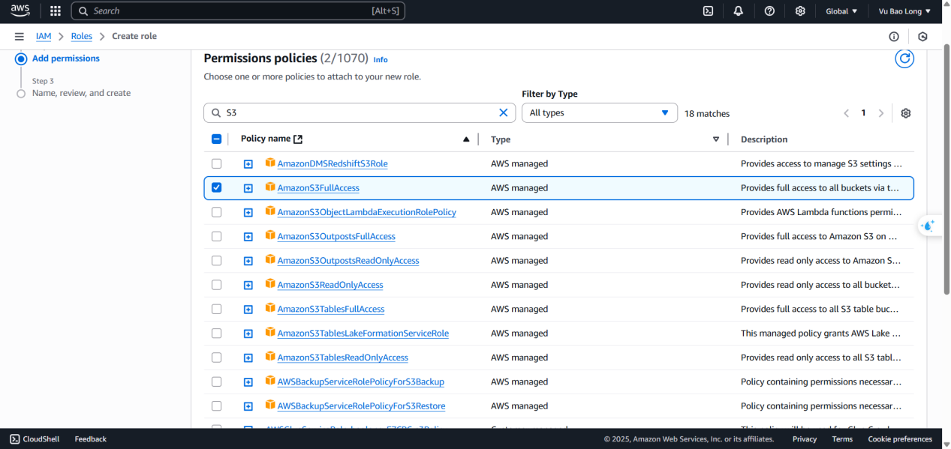This screenshot has height=449, width=951.
Task: Click the orange icon next to AmazonS3TablesFullAccess
Action: pyautogui.click(x=270, y=308)
